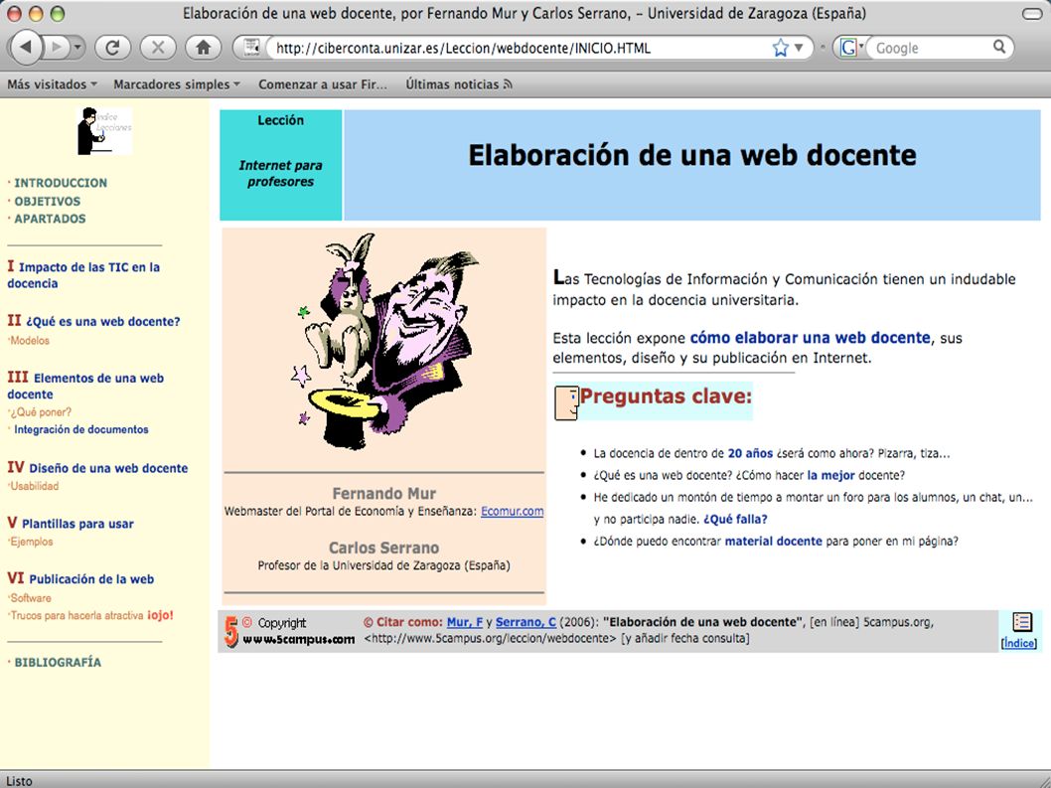The image size is (1051, 788).
Task: Open the URL history dropdown arrow
Action: [x=799, y=48]
